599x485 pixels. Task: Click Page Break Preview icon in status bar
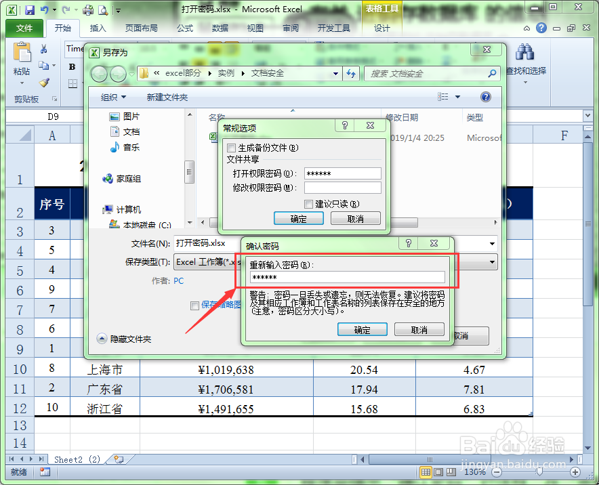(451, 472)
